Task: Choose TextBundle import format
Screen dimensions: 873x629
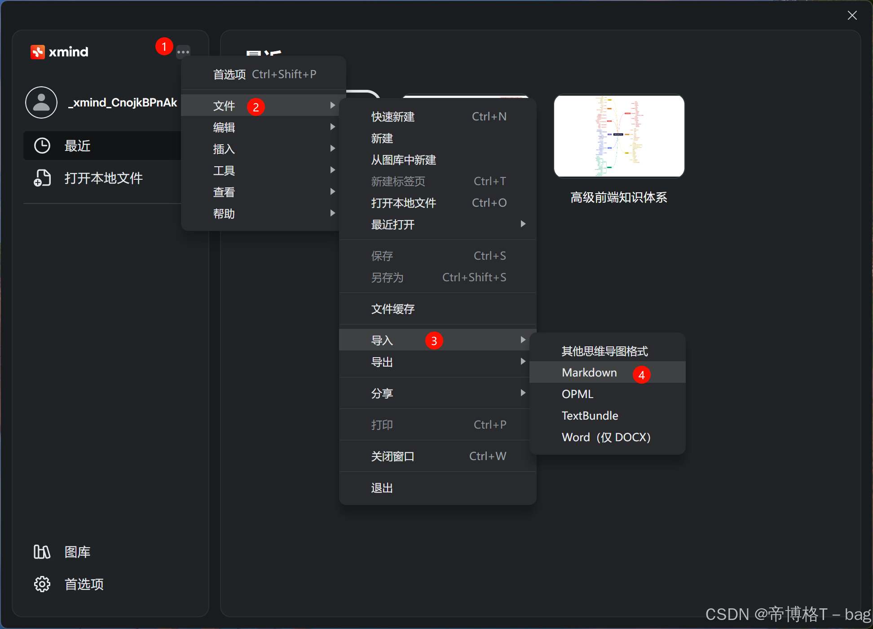Action: pyautogui.click(x=590, y=415)
